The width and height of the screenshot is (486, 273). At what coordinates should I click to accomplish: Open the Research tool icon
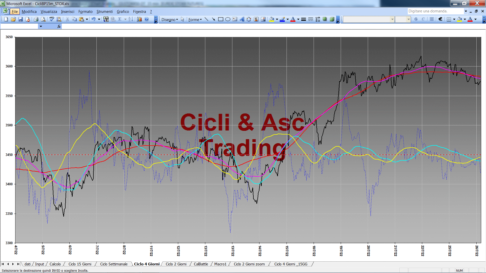(x=59, y=19)
